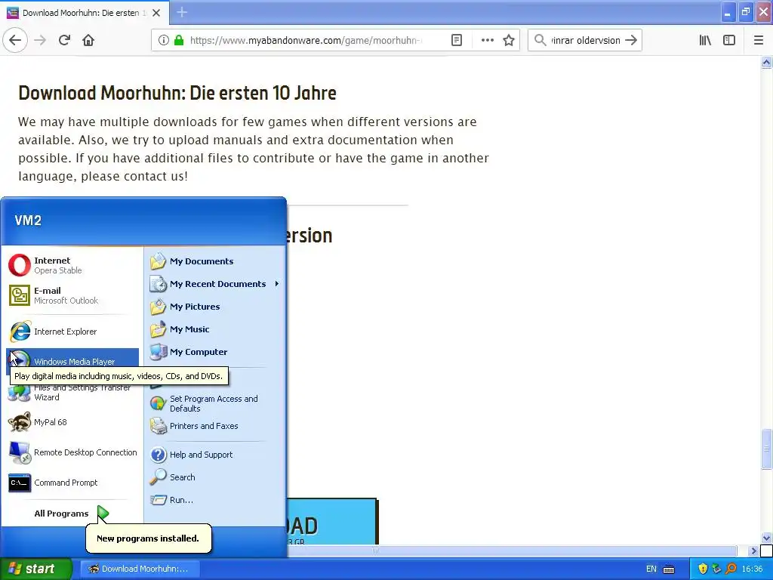Expand All Programs list
Screen dimensions: 773x580
coord(72,514)
